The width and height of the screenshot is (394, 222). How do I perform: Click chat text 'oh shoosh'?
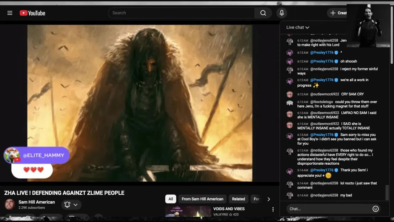pos(349,61)
